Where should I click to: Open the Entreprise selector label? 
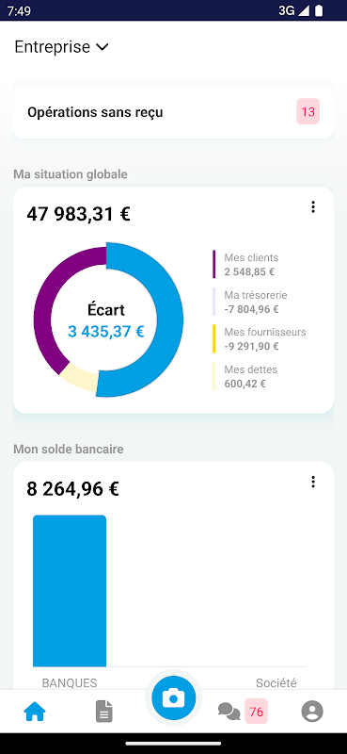[x=53, y=47]
